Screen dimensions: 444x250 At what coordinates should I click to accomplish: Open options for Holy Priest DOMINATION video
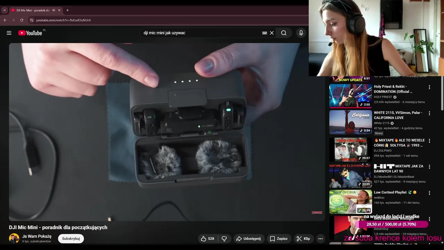pos(429,87)
